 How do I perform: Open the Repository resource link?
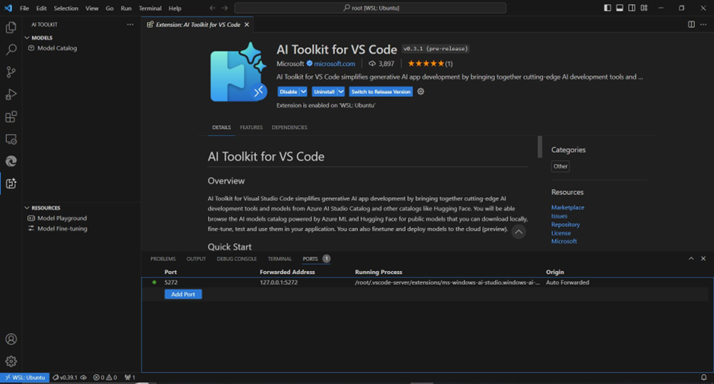pyautogui.click(x=565, y=225)
